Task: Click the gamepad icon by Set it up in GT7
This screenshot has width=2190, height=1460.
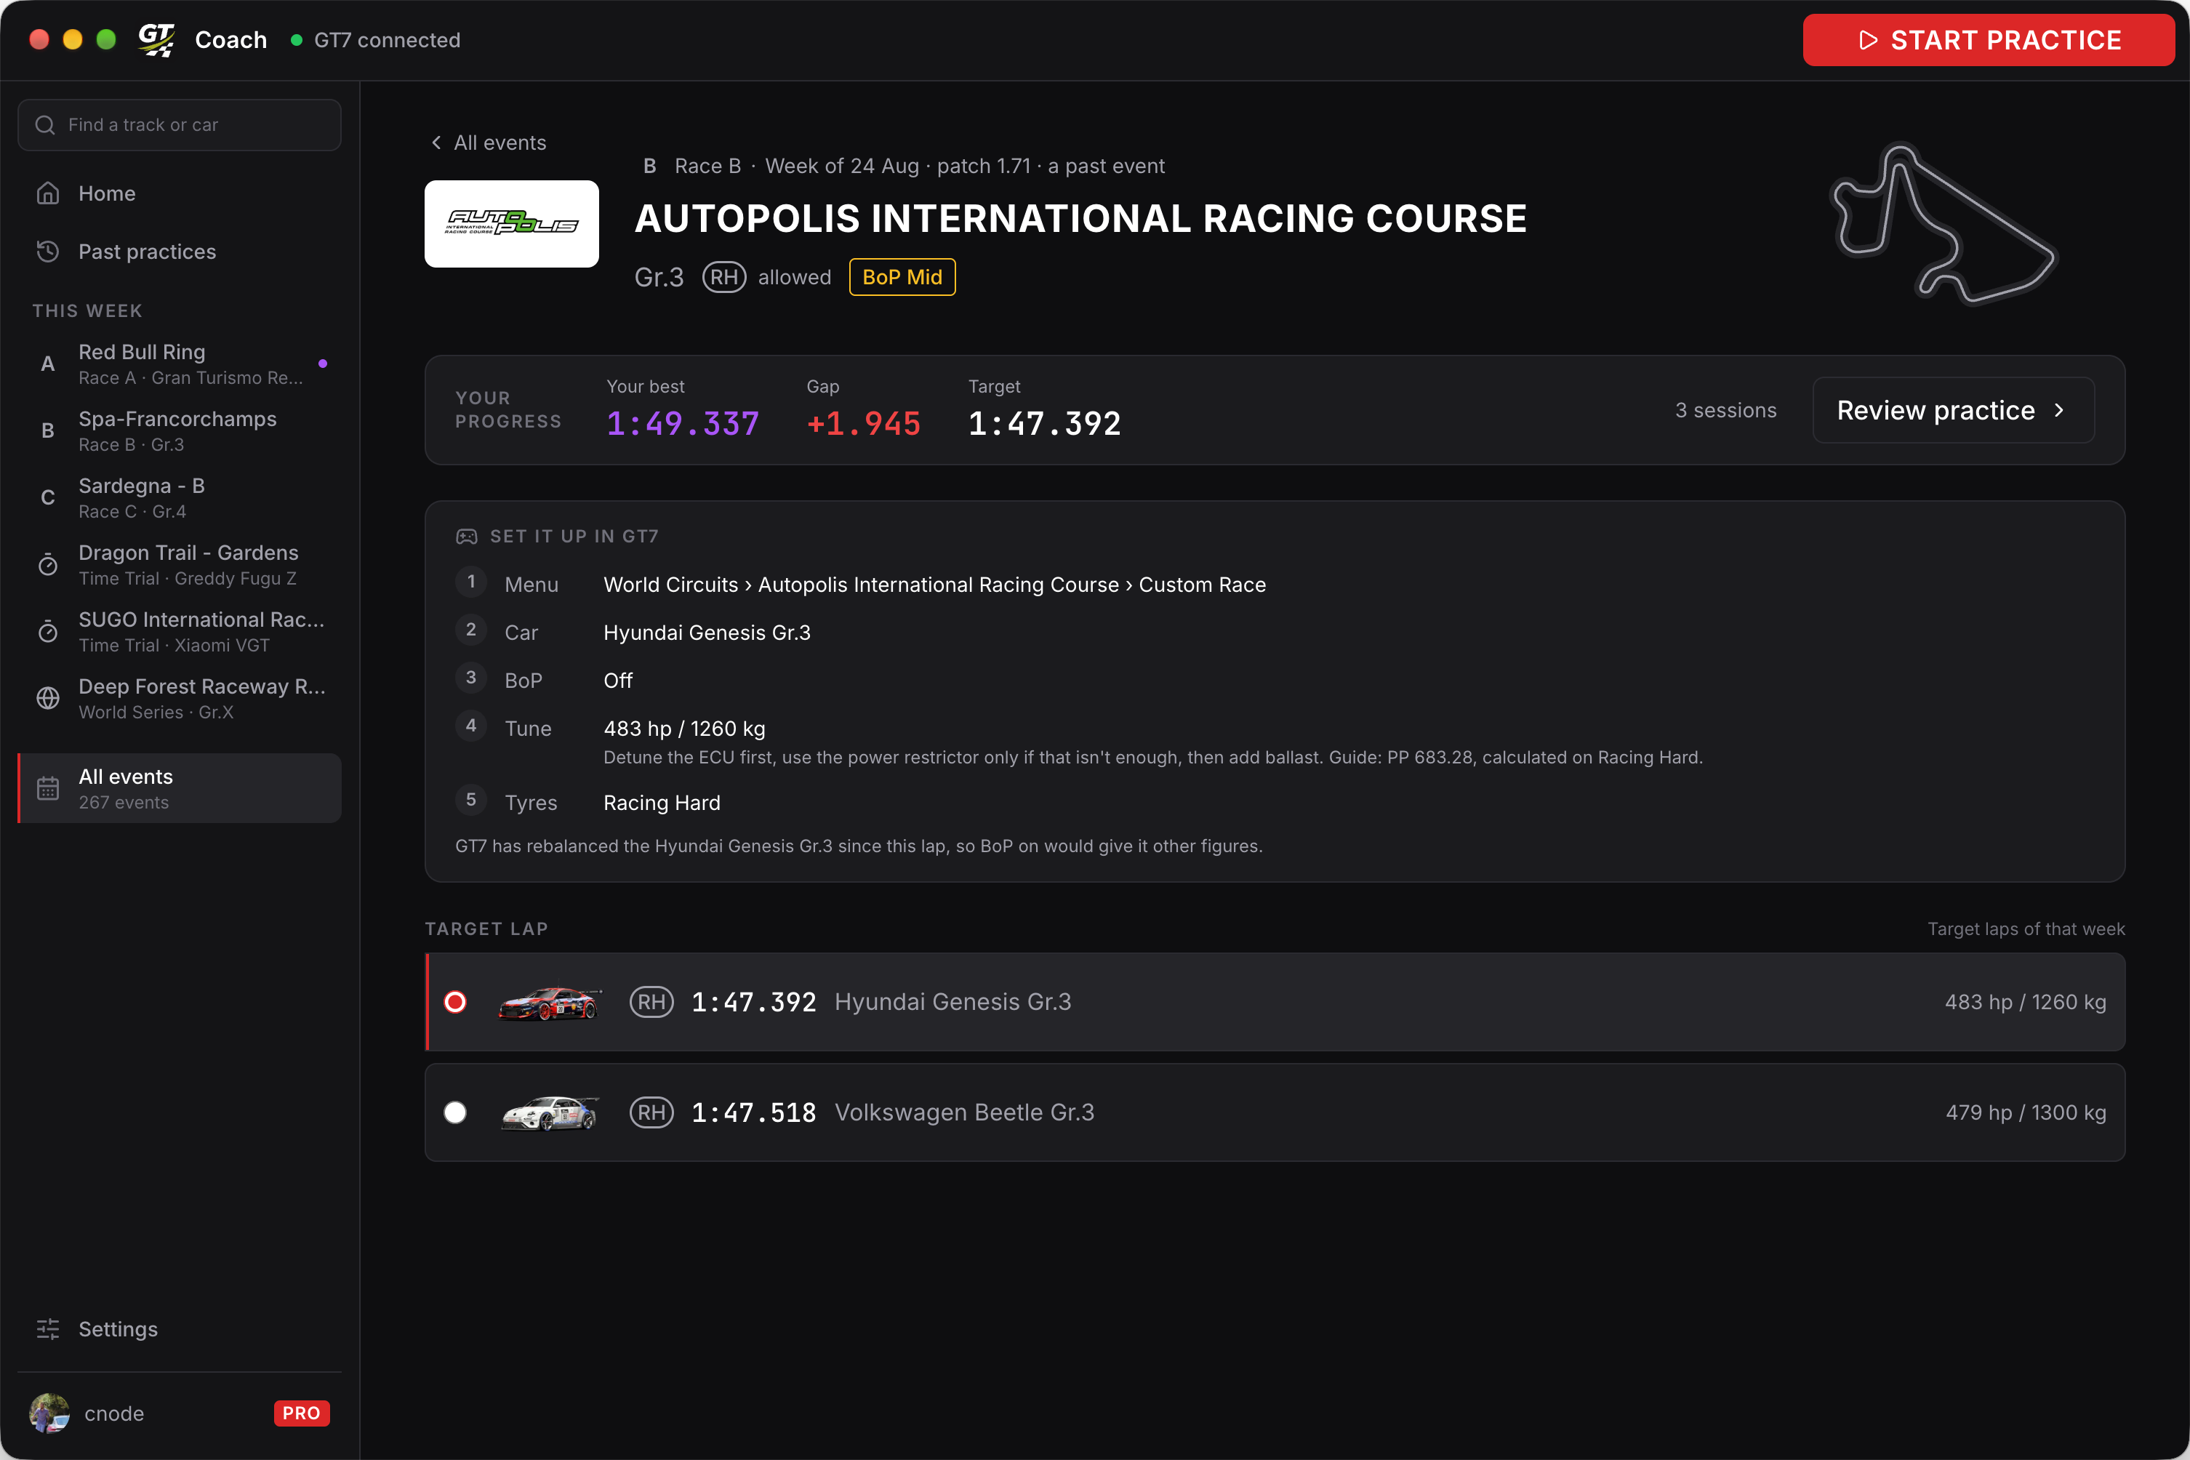Action: tap(467, 537)
